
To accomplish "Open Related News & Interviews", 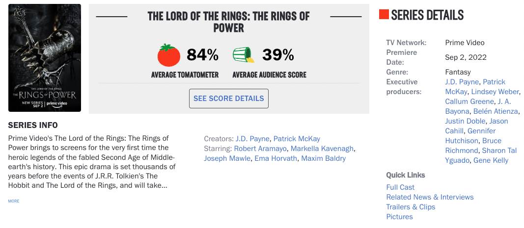I will click(430, 197).
